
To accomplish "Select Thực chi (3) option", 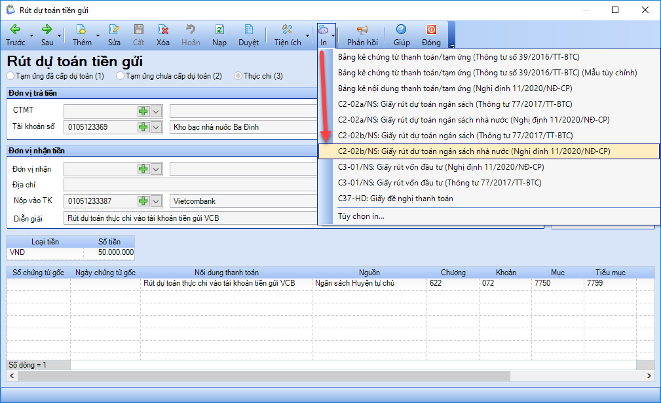I will (258, 76).
